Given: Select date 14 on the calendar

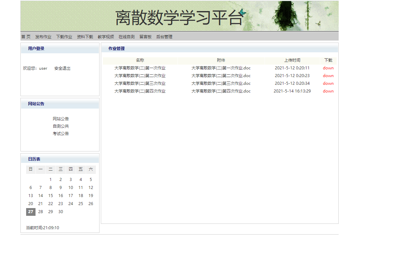Looking at the screenshot, I should 40,195.
